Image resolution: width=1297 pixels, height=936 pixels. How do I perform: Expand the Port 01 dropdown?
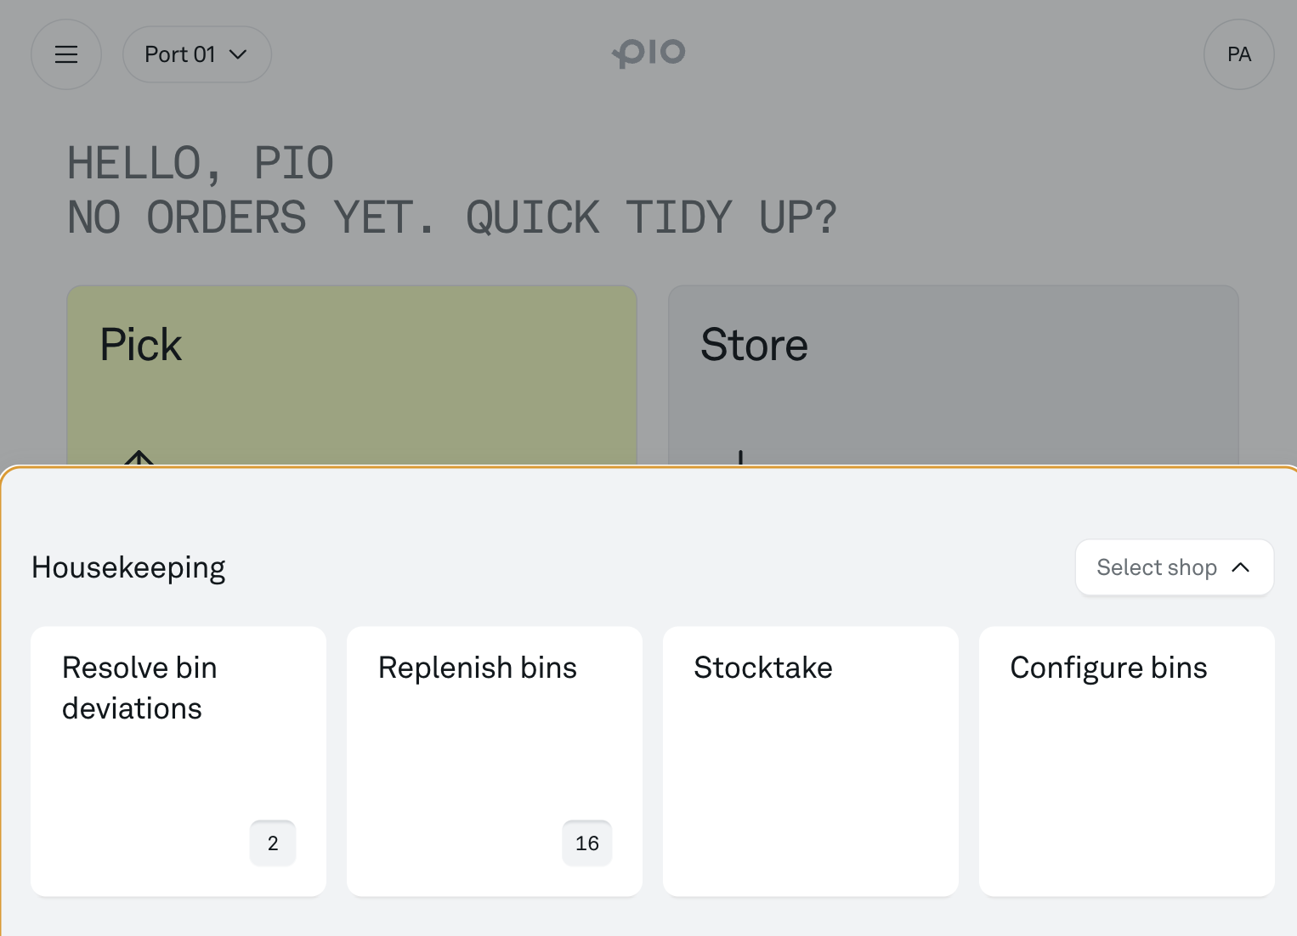coord(197,54)
